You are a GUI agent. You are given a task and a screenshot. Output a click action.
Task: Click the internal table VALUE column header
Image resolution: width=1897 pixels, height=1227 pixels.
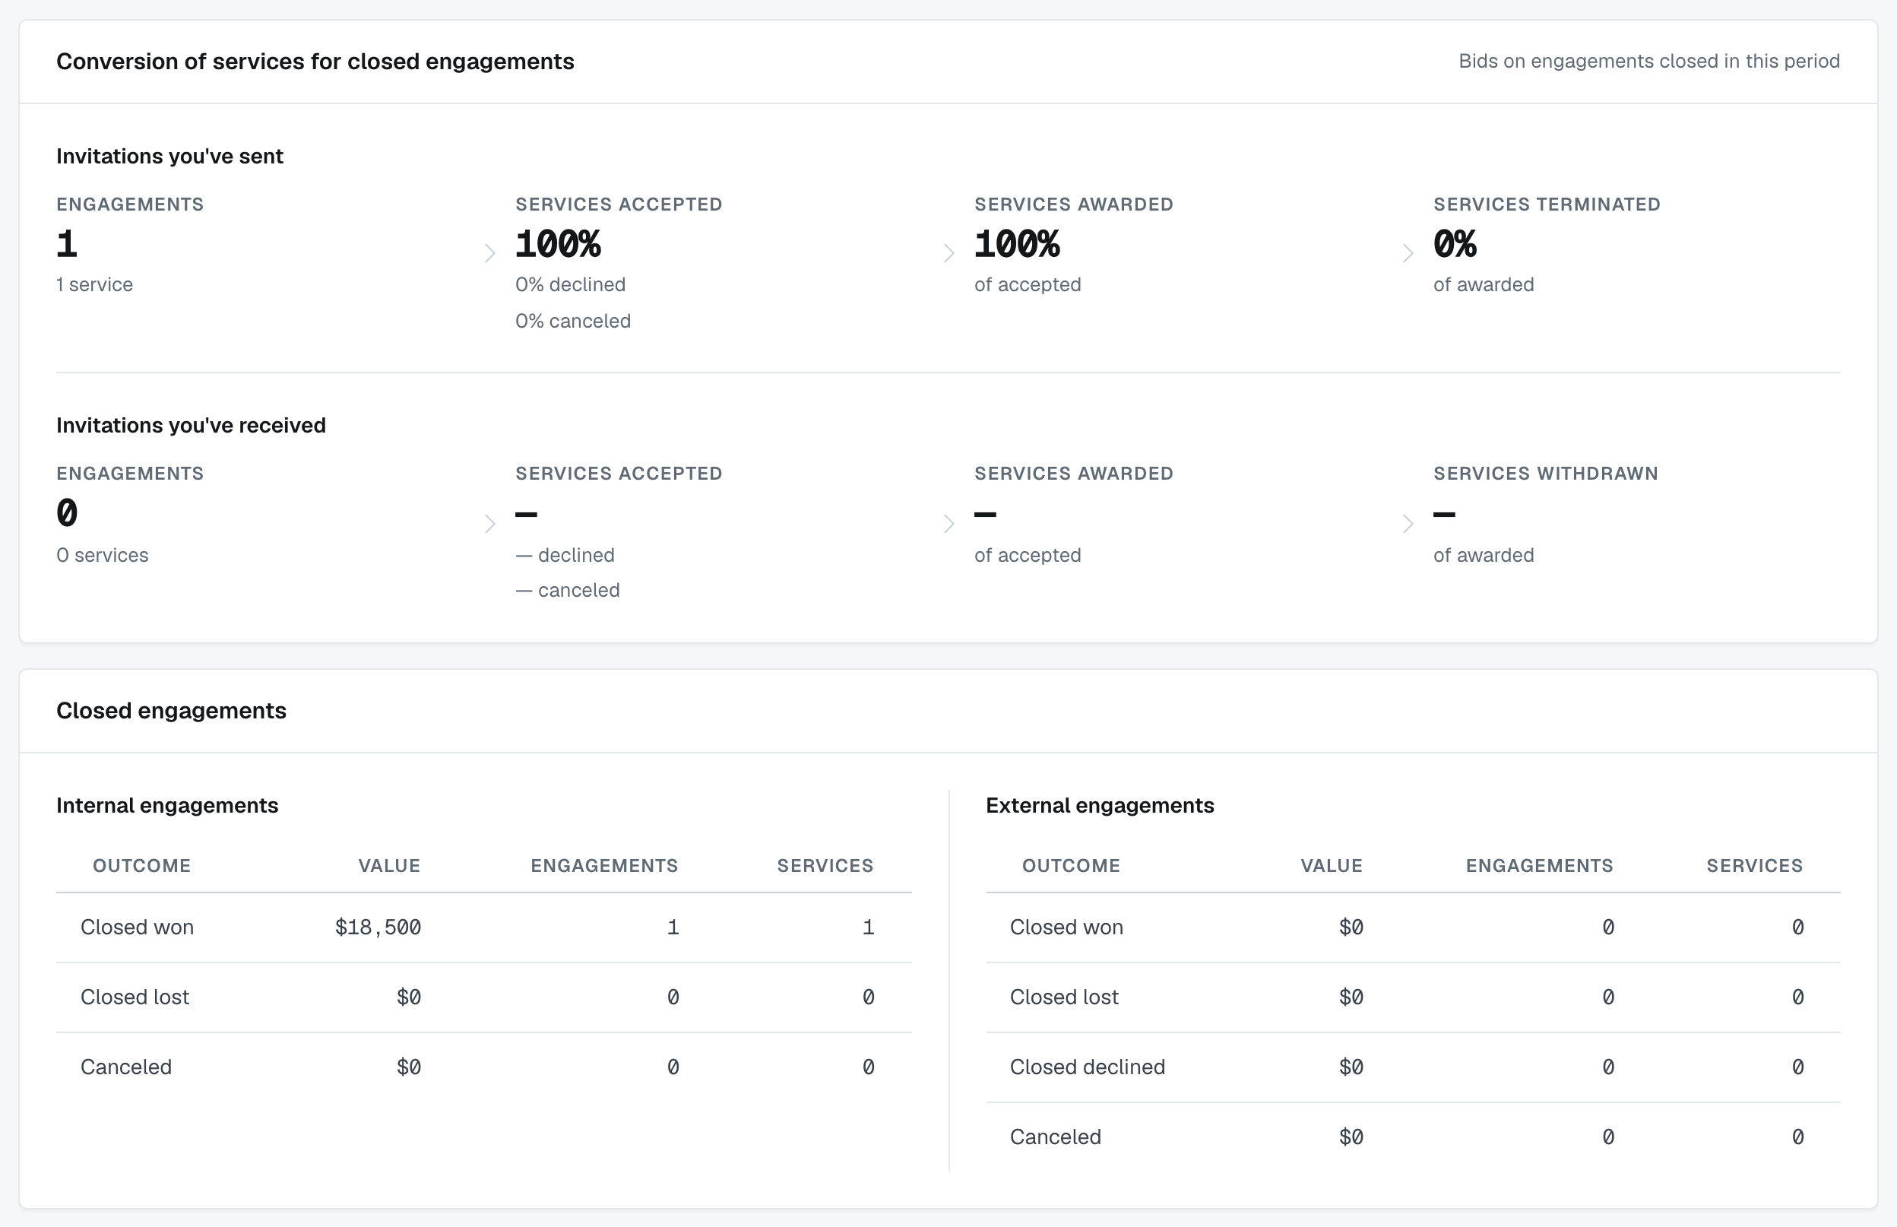click(x=389, y=866)
